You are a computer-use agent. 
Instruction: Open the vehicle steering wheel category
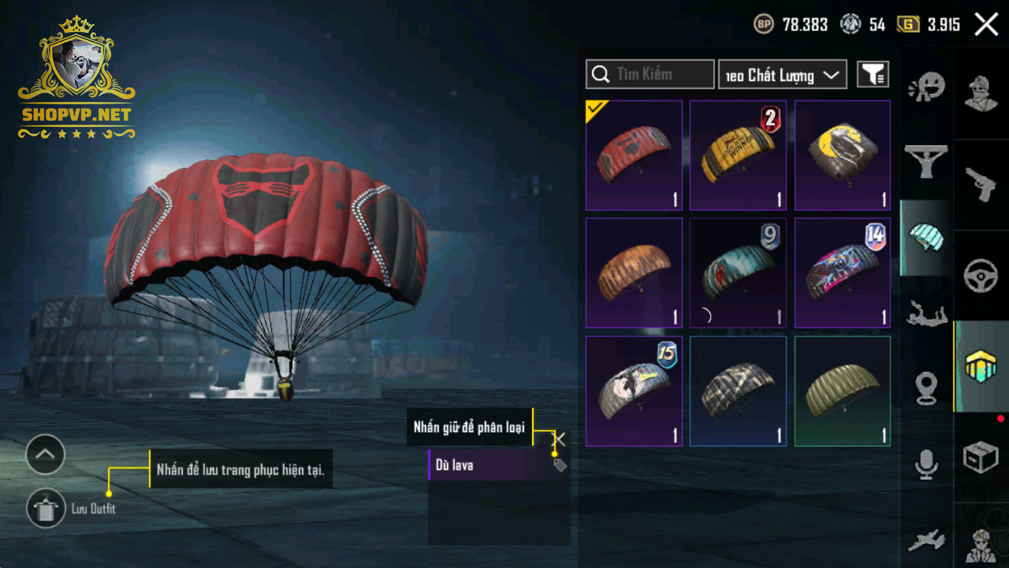pos(981,276)
